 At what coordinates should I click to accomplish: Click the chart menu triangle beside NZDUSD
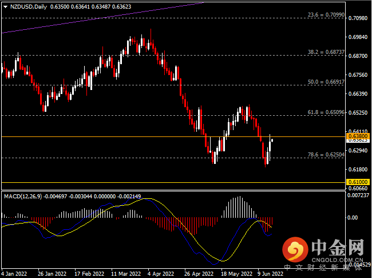[x=5, y=7]
